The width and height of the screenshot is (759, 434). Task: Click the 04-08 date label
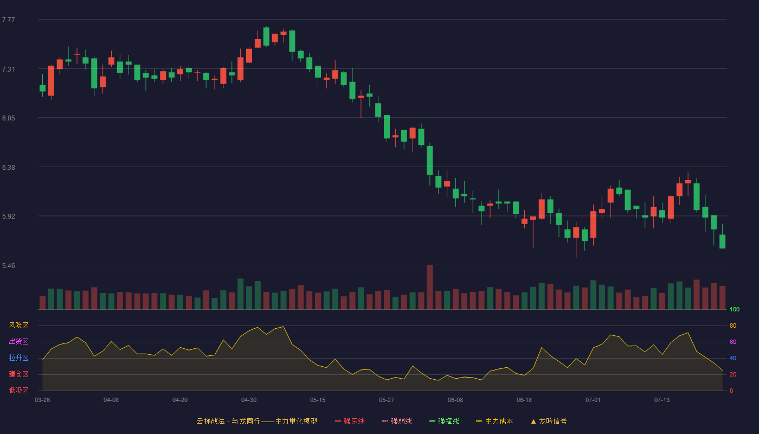click(111, 400)
